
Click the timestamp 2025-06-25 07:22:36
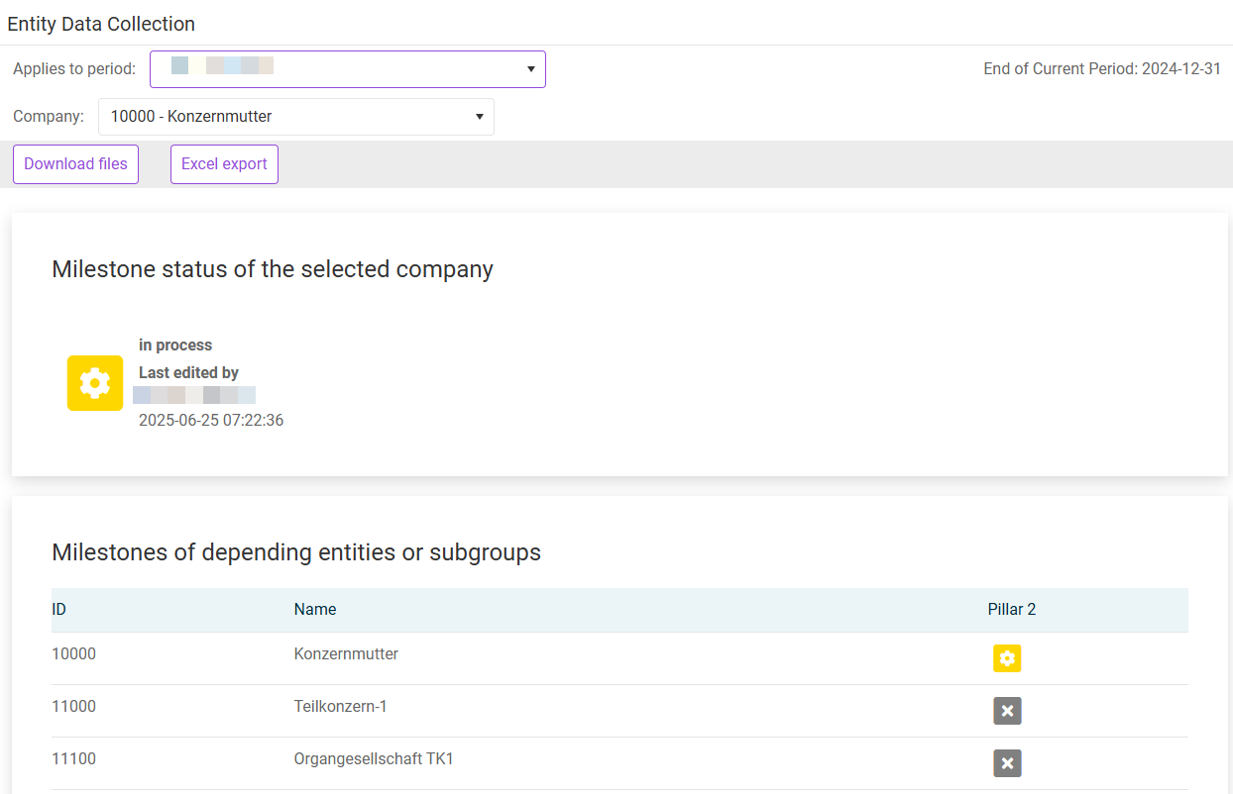point(211,421)
